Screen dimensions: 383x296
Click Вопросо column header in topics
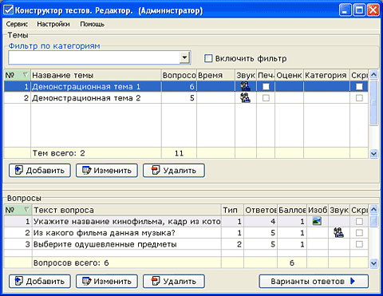(x=179, y=75)
